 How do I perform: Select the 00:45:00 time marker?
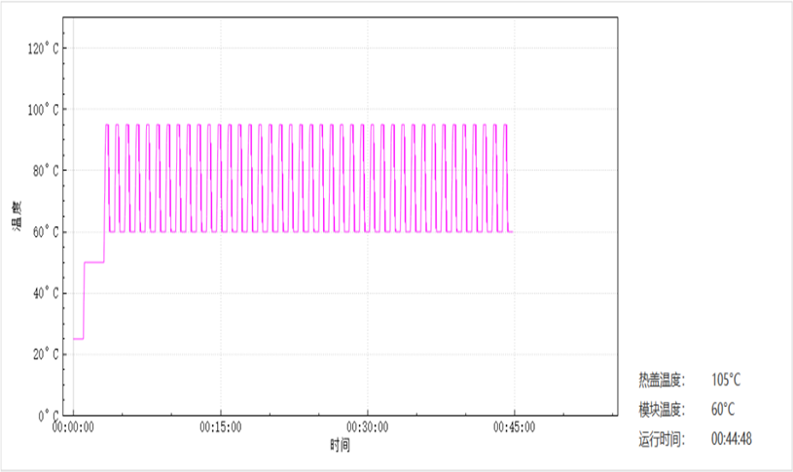pos(514,427)
